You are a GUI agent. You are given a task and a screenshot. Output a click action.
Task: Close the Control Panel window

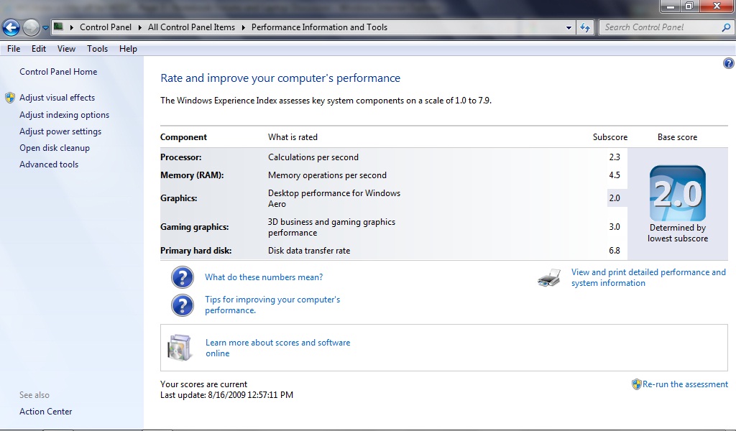pos(717,6)
